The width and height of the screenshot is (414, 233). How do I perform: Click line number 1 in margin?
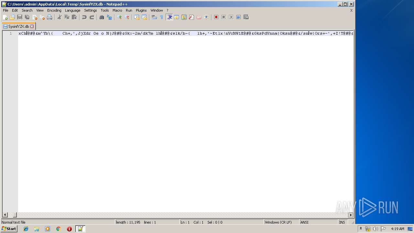tap(11, 33)
